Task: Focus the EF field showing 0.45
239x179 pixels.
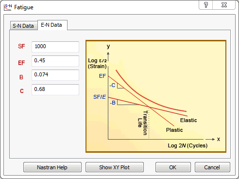Action: click(x=55, y=61)
